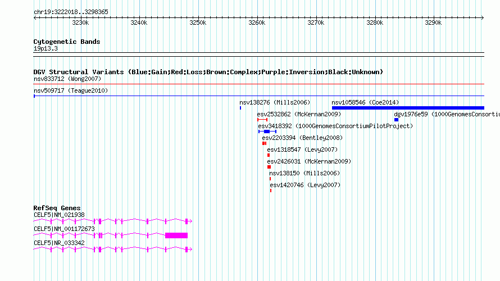The width and height of the screenshot is (500, 281).
Task: Click the DGV Structural Variants track title
Action: [x=208, y=72]
